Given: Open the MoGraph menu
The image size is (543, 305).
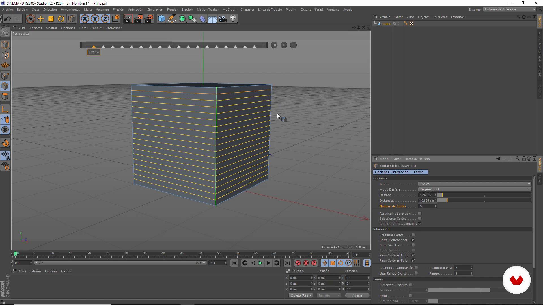Looking at the screenshot, I should (229, 10).
